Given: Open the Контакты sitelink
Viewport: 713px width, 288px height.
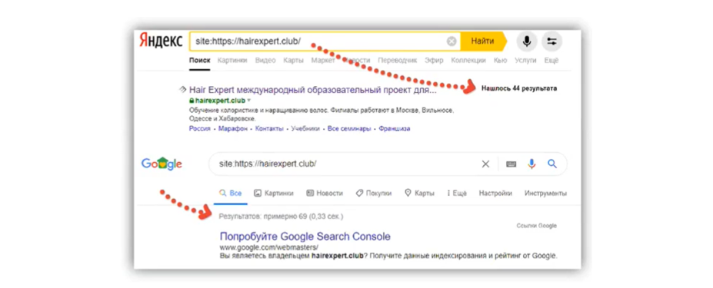Looking at the screenshot, I should [x=269, y=128].
